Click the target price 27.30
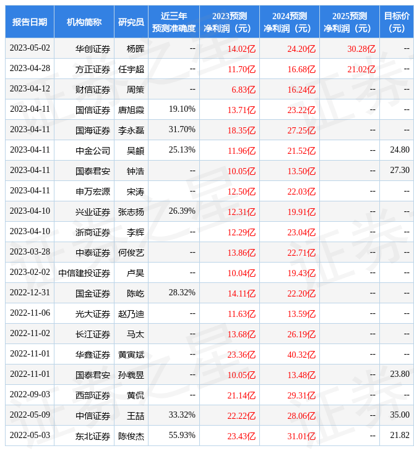 click(x=400, y=171)
